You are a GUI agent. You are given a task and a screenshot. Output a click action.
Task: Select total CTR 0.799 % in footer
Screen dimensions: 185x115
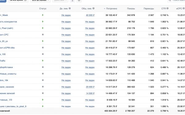pyautogui.click(x=164, y=111)
